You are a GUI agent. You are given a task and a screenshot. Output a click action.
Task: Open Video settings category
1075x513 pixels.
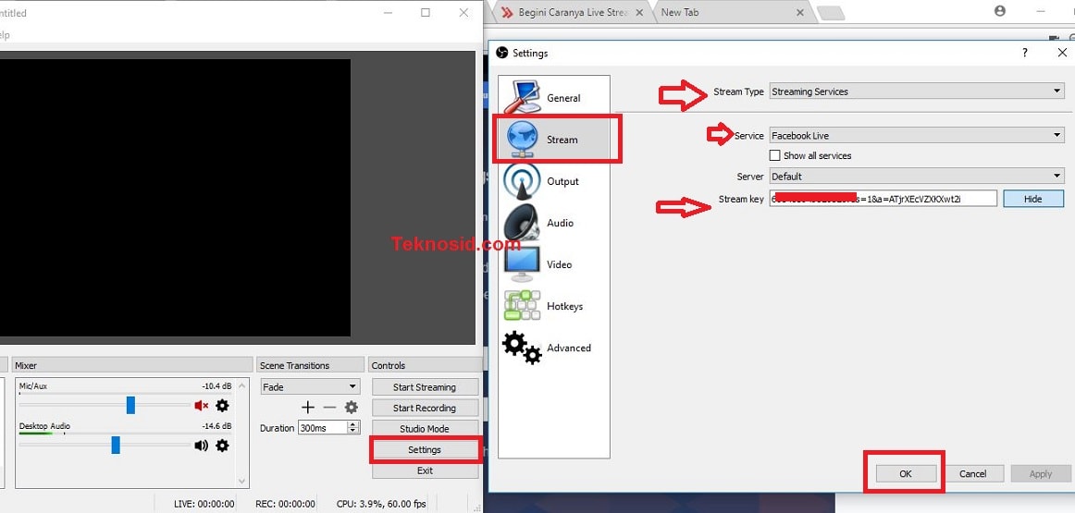coord(553,264)
